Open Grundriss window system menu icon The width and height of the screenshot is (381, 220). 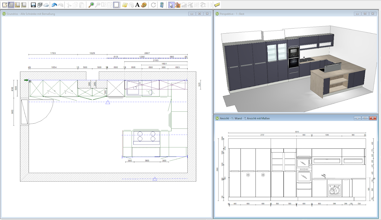pos(4,14)
